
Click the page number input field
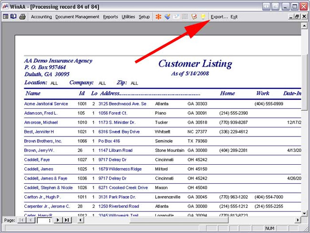(x=44, y=220)
